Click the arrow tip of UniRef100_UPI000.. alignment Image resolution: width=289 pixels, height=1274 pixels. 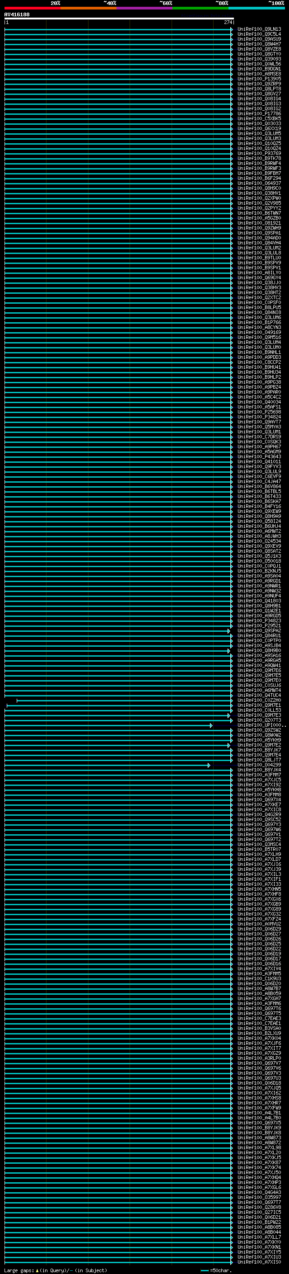pyautogui.click(x=211, y=725)
